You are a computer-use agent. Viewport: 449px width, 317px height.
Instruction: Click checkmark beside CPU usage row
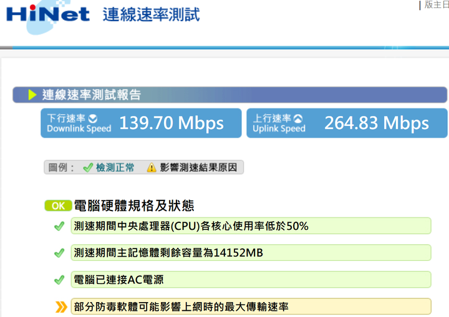[x=59, y=226]
